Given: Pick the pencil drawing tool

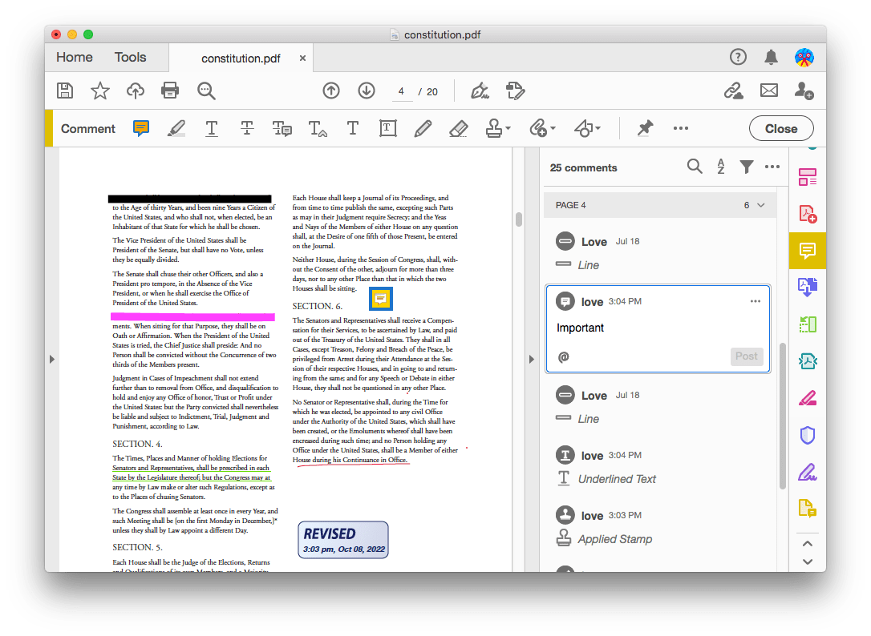Looking at the screenshot, I should pyautogui.click(x=423, y=128).
